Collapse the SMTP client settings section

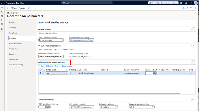point(193,99)
